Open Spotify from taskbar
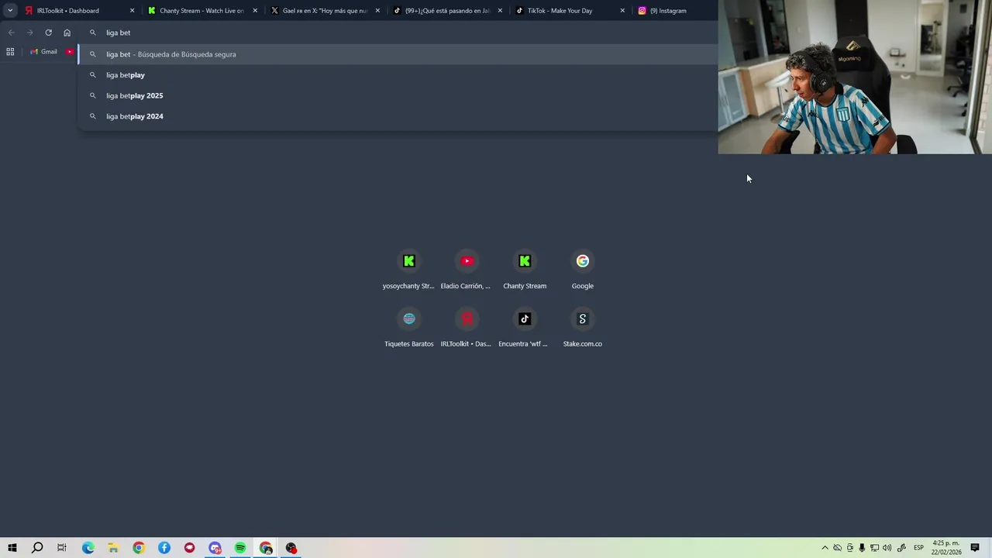The width and height of the screenshot is (992, 558). pyautogui.click(x=240, y=548)
